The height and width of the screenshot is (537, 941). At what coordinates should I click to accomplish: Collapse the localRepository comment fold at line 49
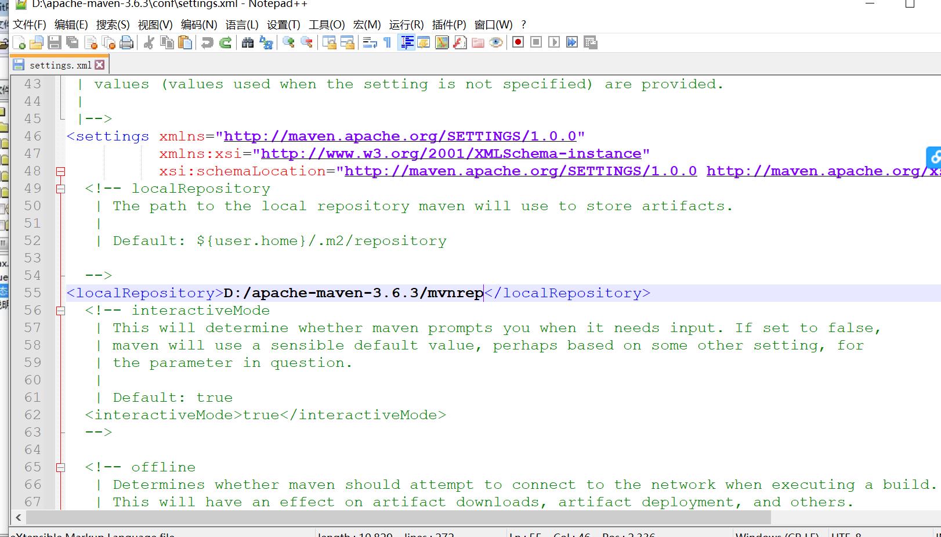click(60, 189)
